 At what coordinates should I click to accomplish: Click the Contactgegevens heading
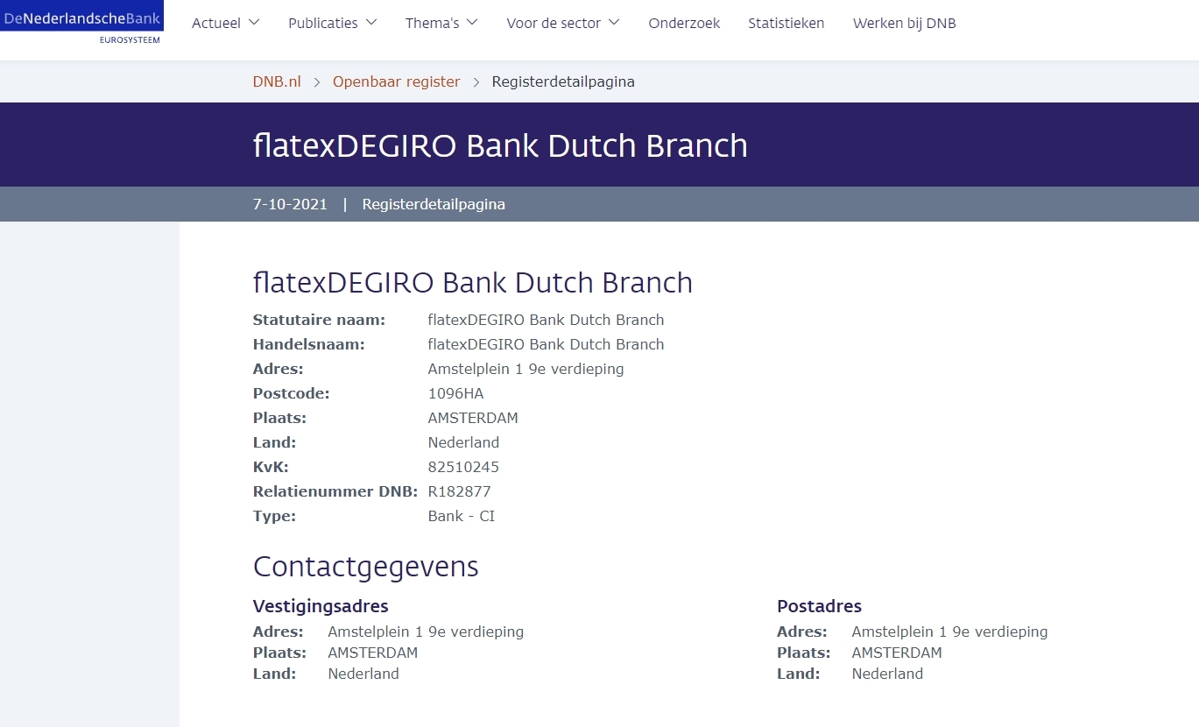[365, 567]
